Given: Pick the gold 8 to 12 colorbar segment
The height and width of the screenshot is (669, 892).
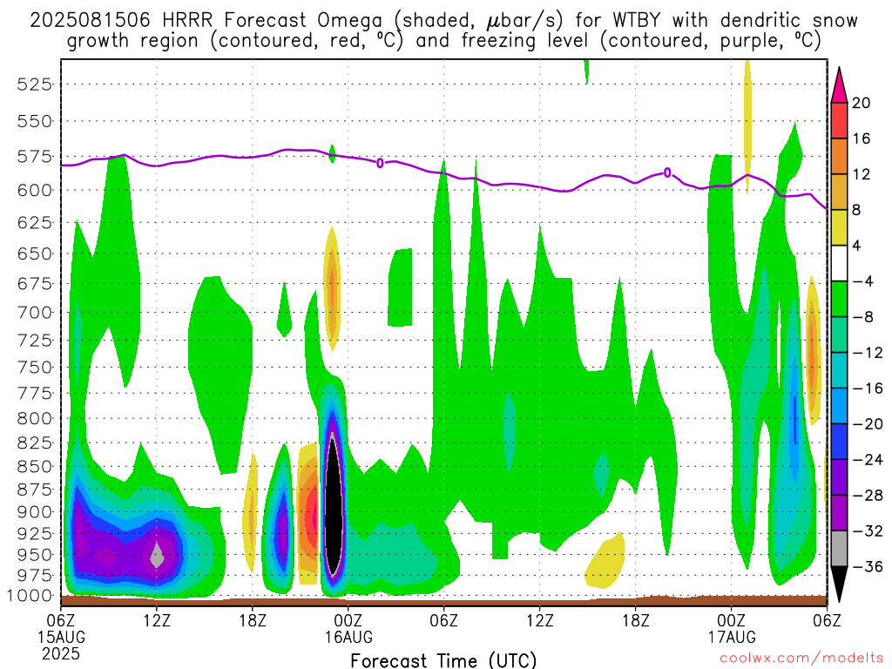Looking at the screenshot, I should [x=839, y=192].
